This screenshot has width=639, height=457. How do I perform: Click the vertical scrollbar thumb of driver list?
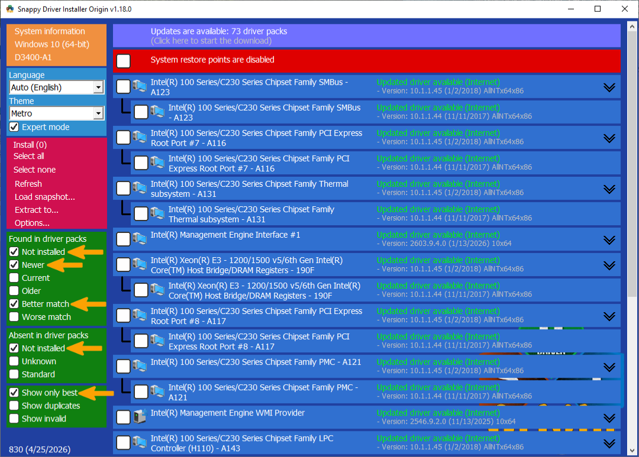pyautogui.click(x=632, y=164)
